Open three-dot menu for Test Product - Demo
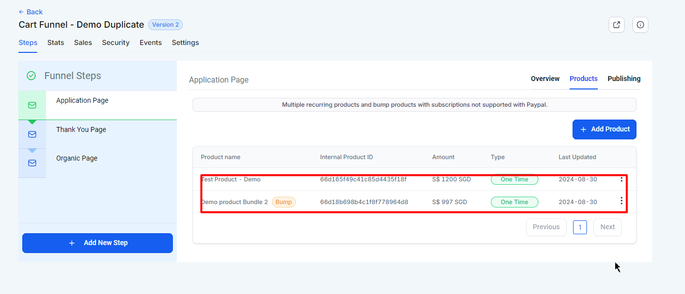 tap(622, 179)
